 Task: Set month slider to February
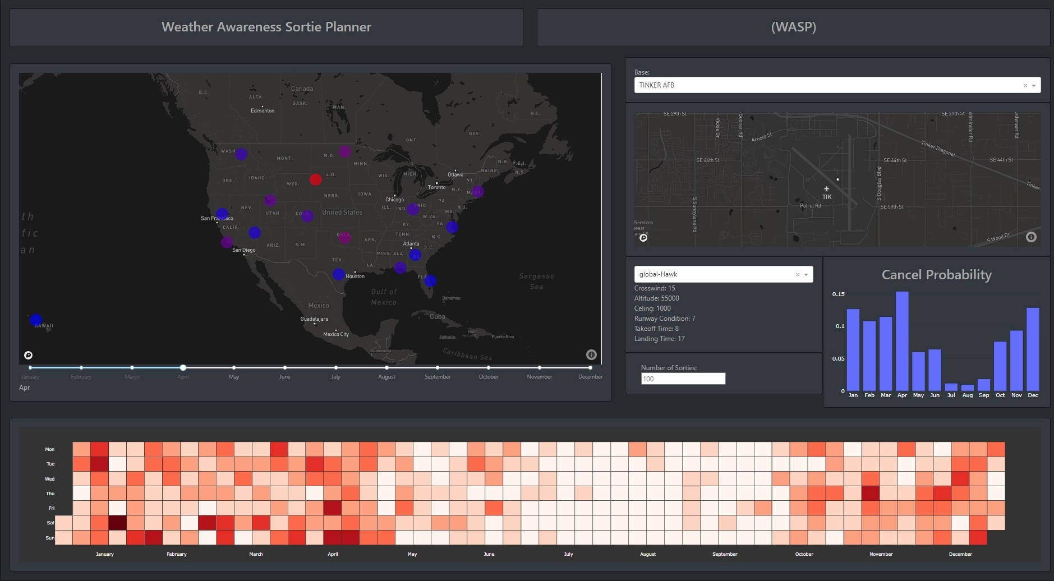(x=81, y=368)
